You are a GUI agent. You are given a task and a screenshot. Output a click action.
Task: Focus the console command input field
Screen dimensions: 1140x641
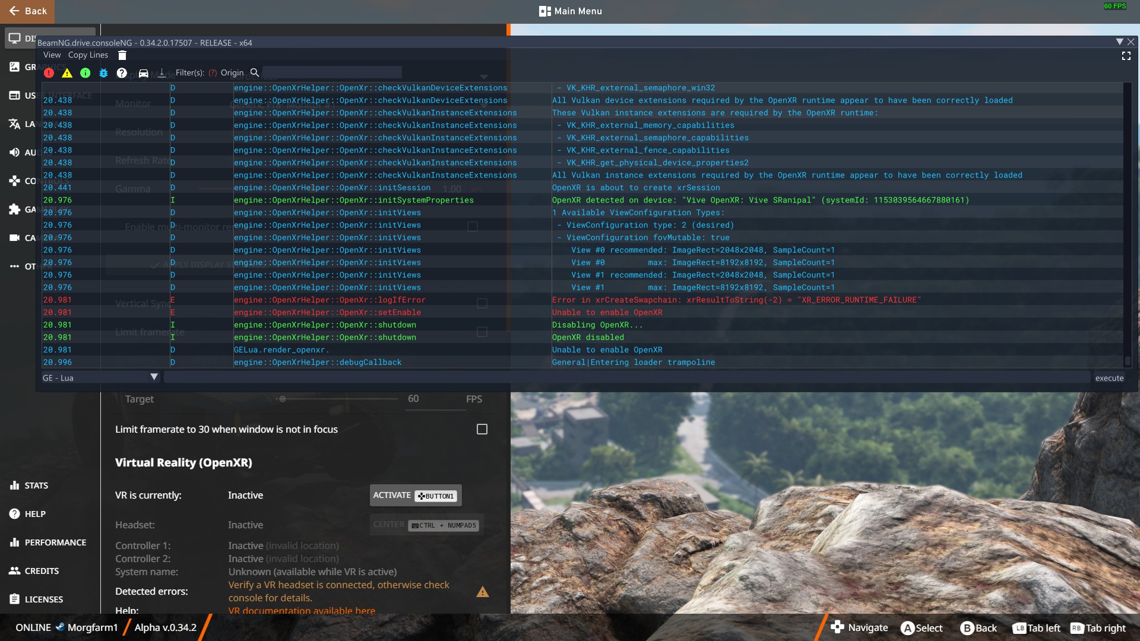click(x=627, y=378)
